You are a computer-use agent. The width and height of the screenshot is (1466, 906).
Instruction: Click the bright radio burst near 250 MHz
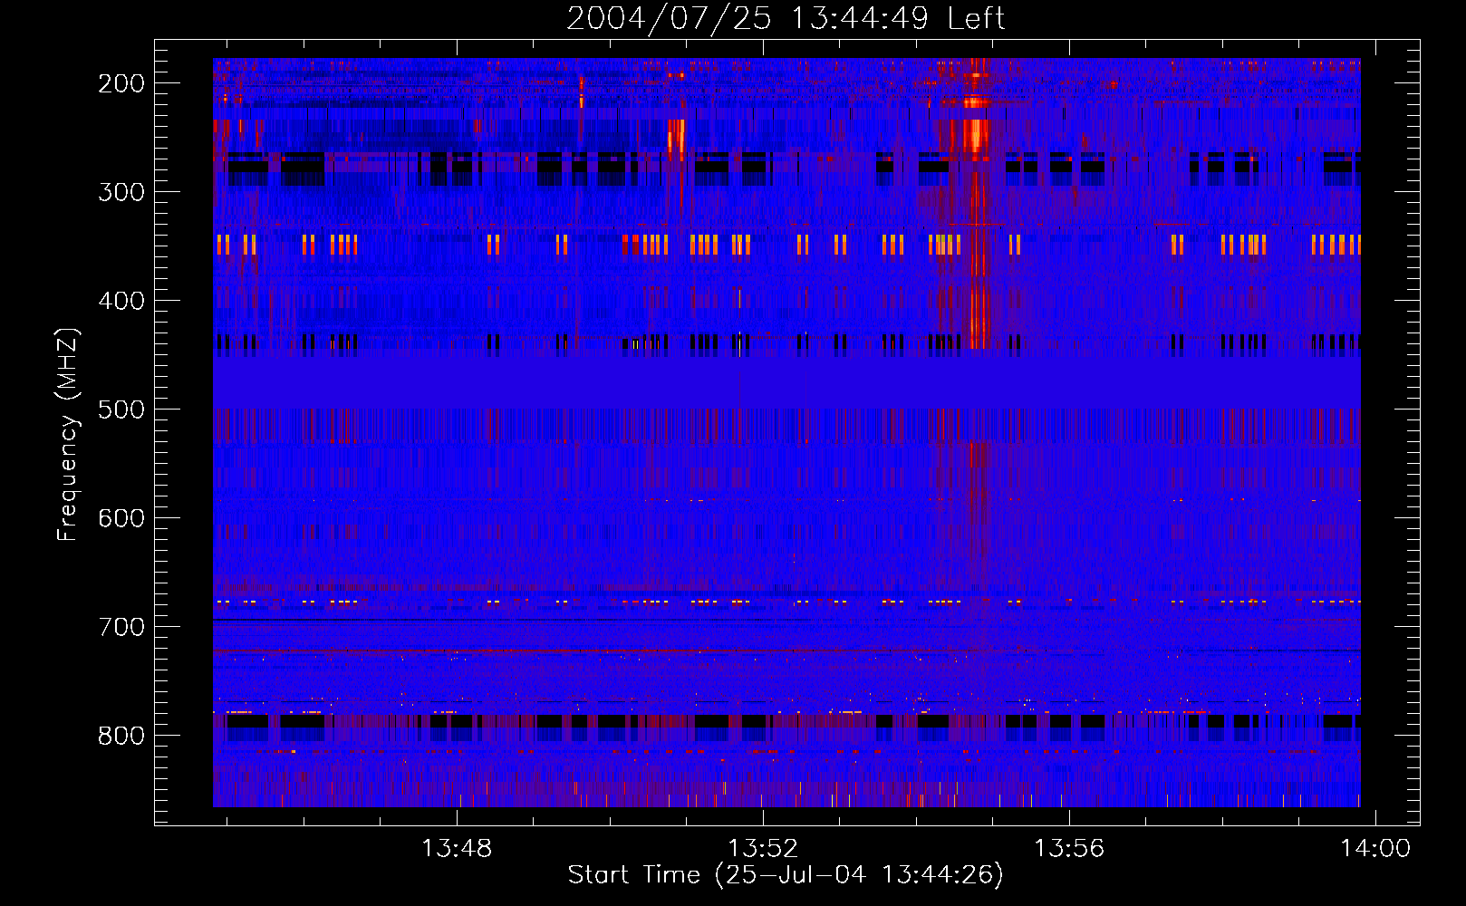[976, 136]
